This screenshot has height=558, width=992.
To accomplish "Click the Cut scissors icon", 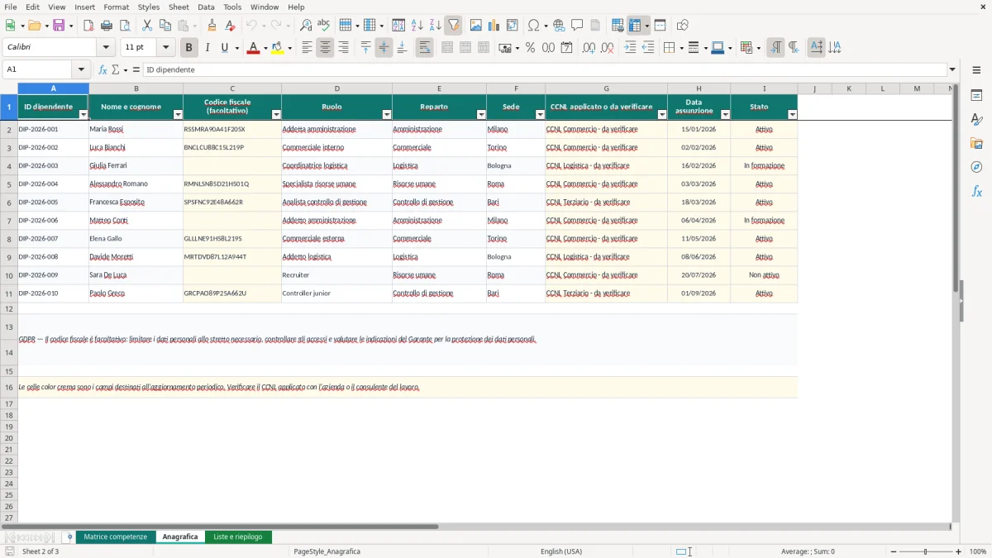I will (147, 26).
